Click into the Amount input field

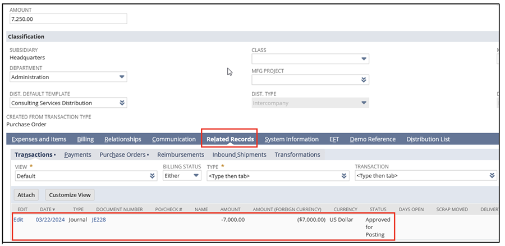68,19
